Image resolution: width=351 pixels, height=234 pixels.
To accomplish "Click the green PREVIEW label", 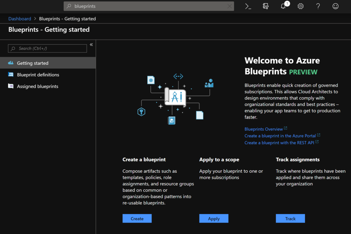I will pos(303,72).
